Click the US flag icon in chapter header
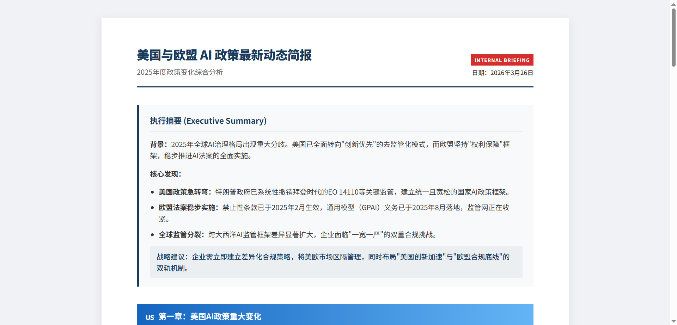This screenshot has width=677, height=325. pyautogui.click(x=150, y=317)
